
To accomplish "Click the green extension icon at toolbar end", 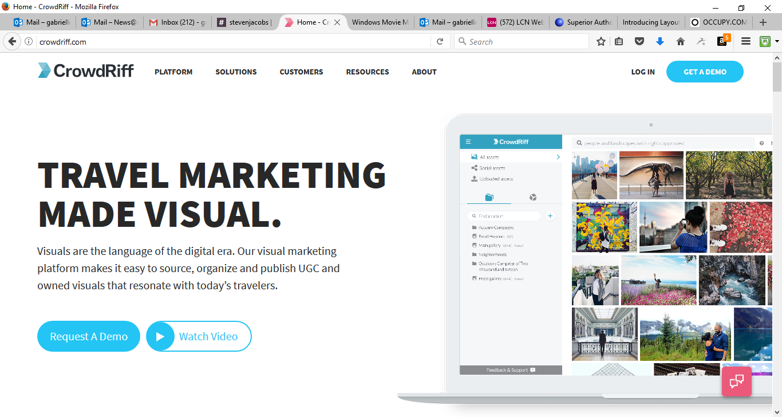I will coord(765,41).
